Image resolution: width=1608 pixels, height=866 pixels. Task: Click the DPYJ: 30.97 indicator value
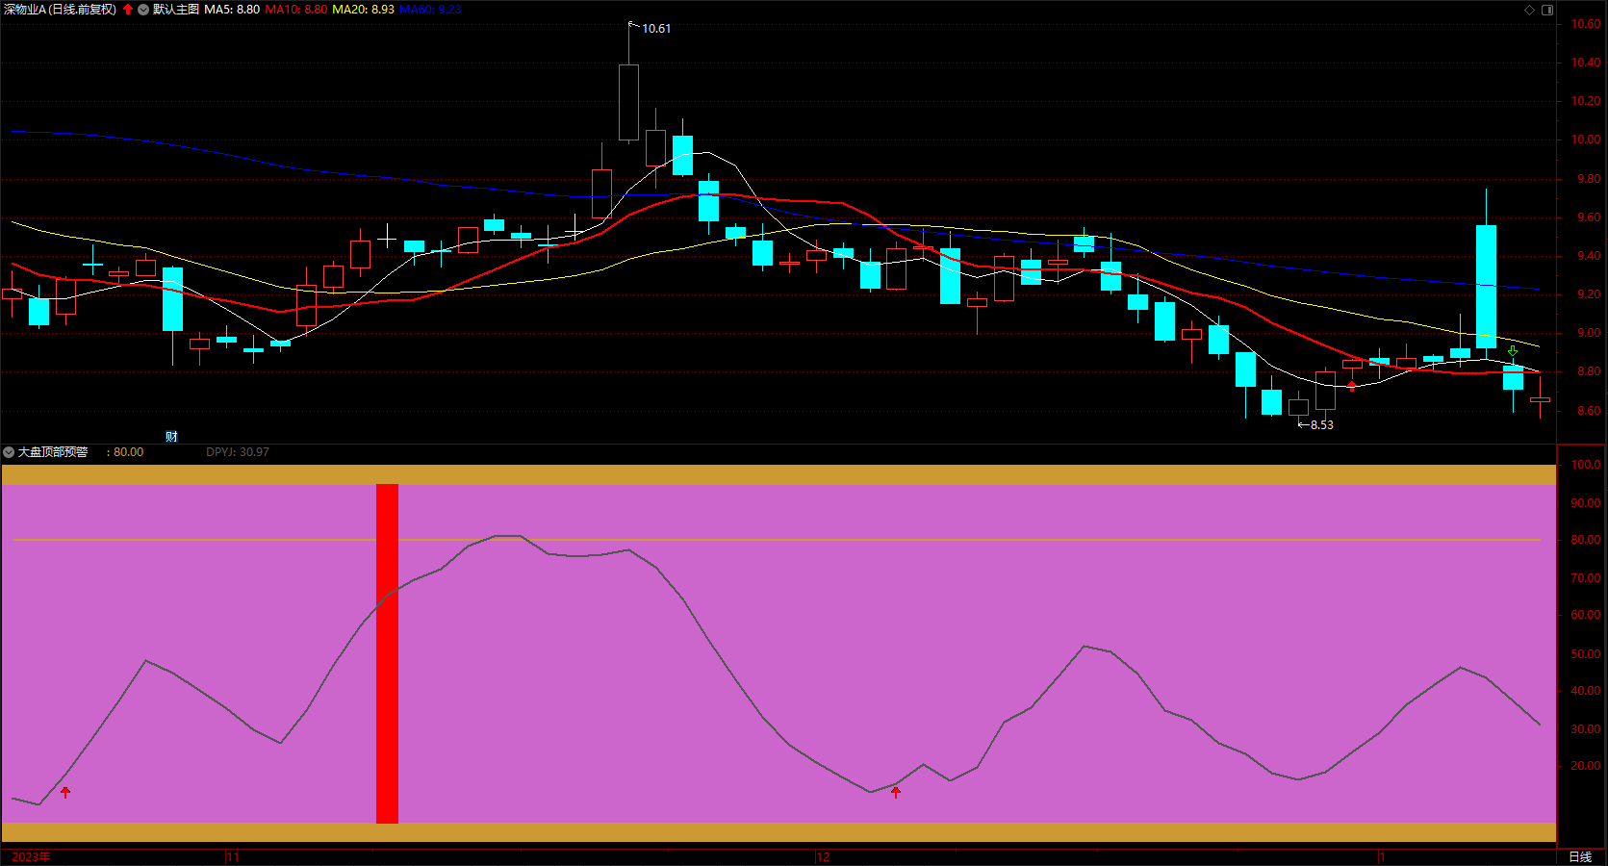click(238, 452)
